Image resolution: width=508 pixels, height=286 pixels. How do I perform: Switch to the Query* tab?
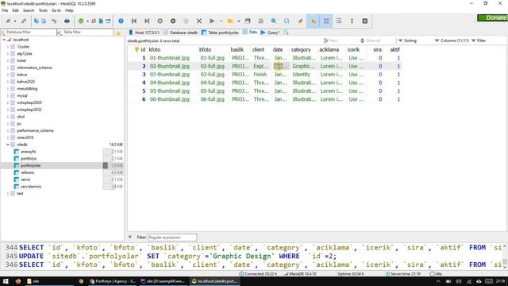coord(270,33)
